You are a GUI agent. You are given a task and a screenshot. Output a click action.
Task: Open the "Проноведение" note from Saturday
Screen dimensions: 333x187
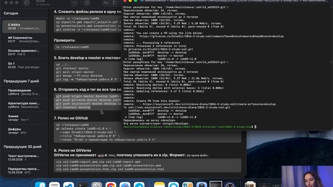click(24, 92)
